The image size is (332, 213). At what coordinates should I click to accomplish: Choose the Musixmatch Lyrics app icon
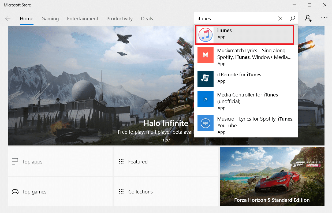coord(206,55)
